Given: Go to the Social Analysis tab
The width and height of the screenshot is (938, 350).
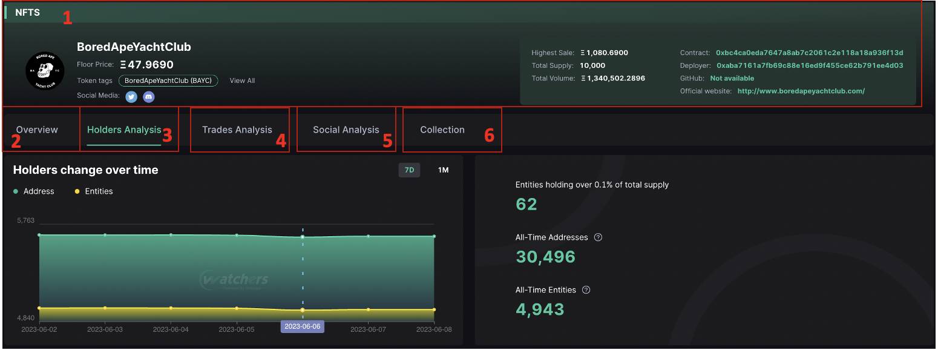Looking at the screenshot, I should [x=346, y=130].
